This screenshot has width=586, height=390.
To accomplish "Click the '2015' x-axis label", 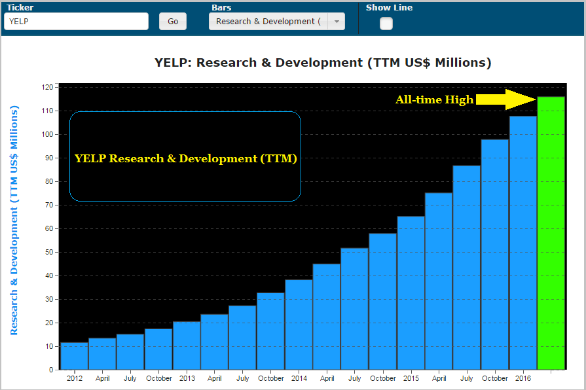I will [411, 378].
